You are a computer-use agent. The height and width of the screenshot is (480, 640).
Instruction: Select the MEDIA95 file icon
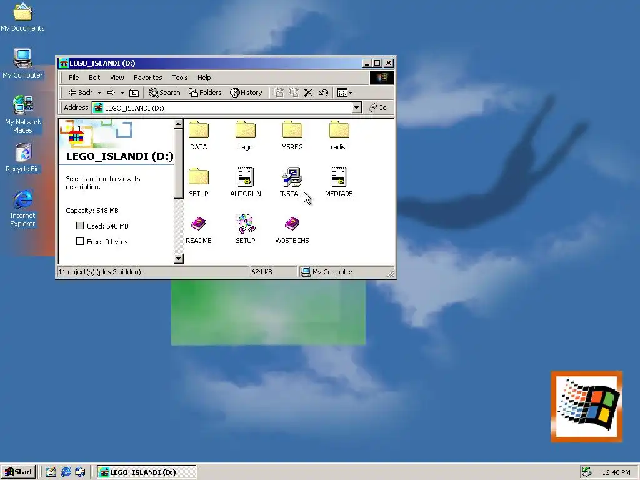click(339, 177)
